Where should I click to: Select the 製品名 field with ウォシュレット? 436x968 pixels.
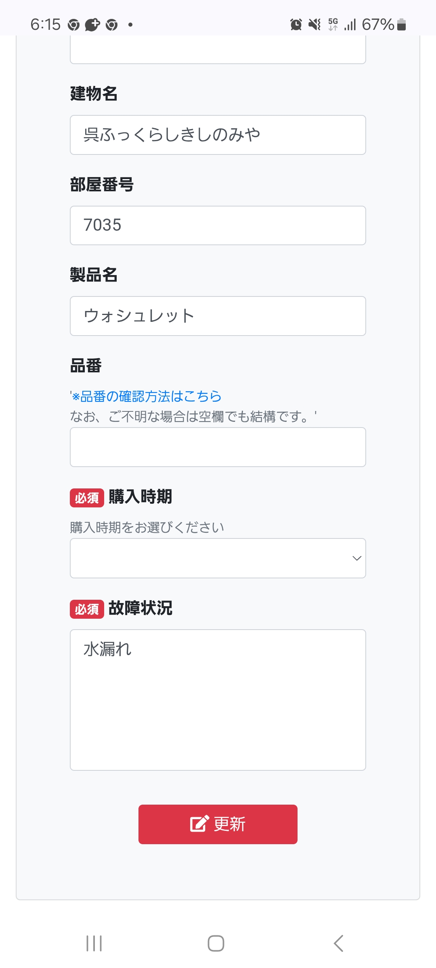[218, 316]
